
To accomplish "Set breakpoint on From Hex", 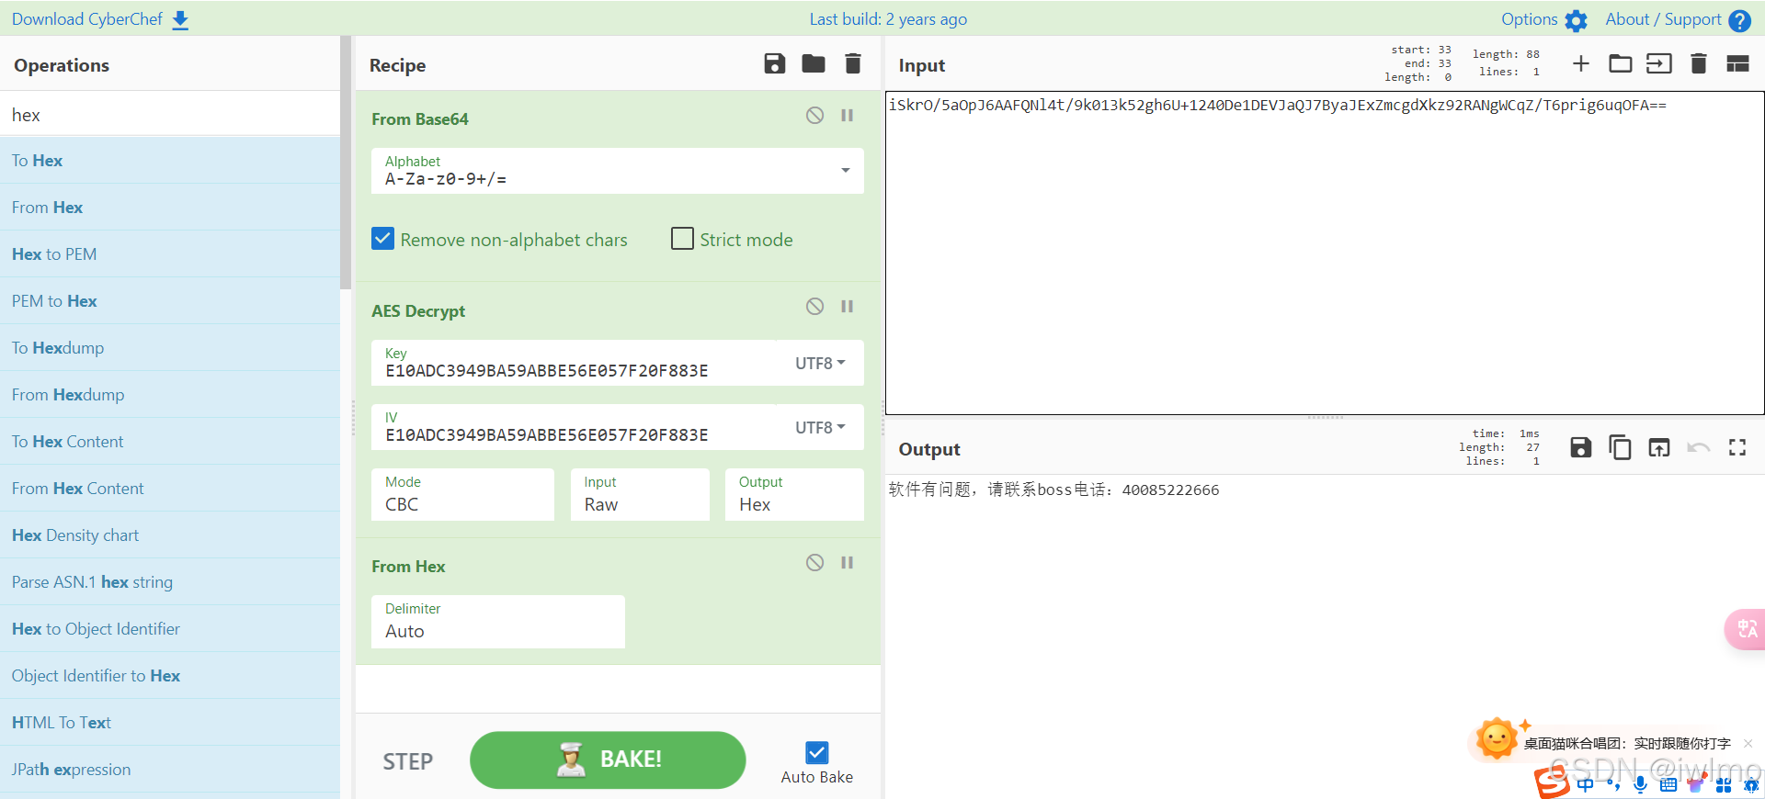I will pos(848,562).
